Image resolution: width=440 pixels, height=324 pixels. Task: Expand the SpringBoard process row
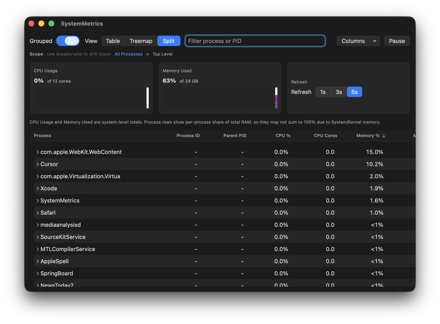click(37, 273)
